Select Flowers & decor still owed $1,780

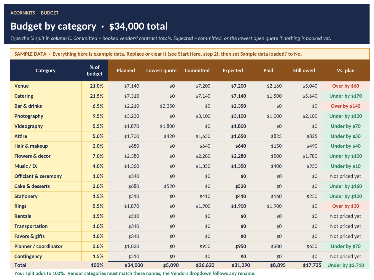point(304,156)
